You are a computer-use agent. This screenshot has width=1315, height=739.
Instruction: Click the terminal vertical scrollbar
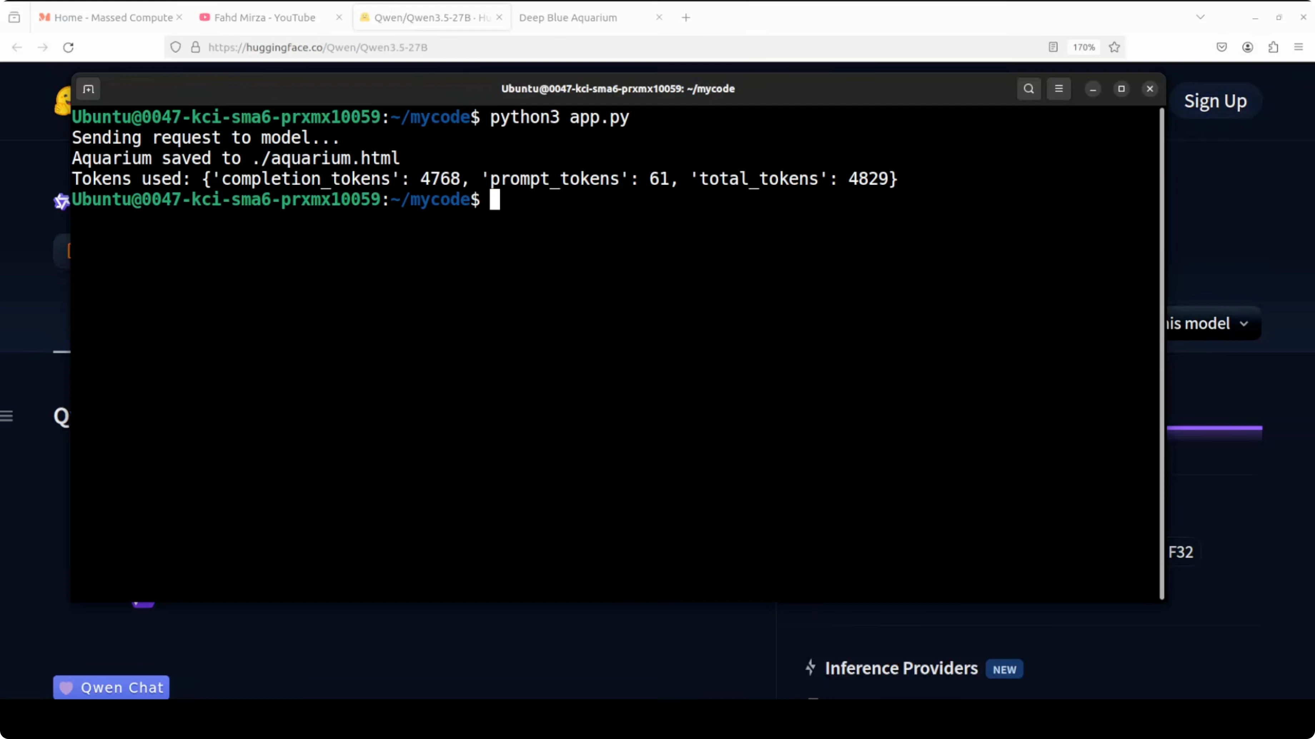point(1162,352)
